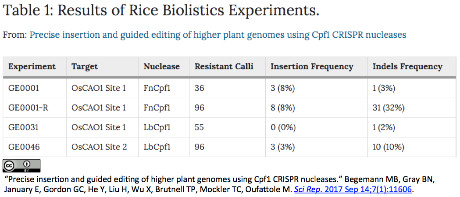This screenshot has height=197, width=460.
Task: Click the GE0031 experiment cell
Action: coord(23,127)
